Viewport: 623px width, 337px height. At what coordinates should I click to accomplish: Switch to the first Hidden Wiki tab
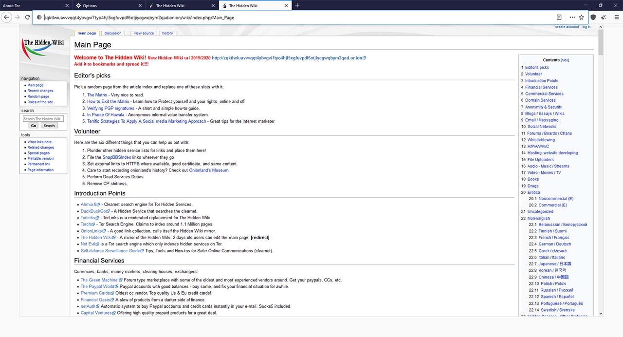182,6
